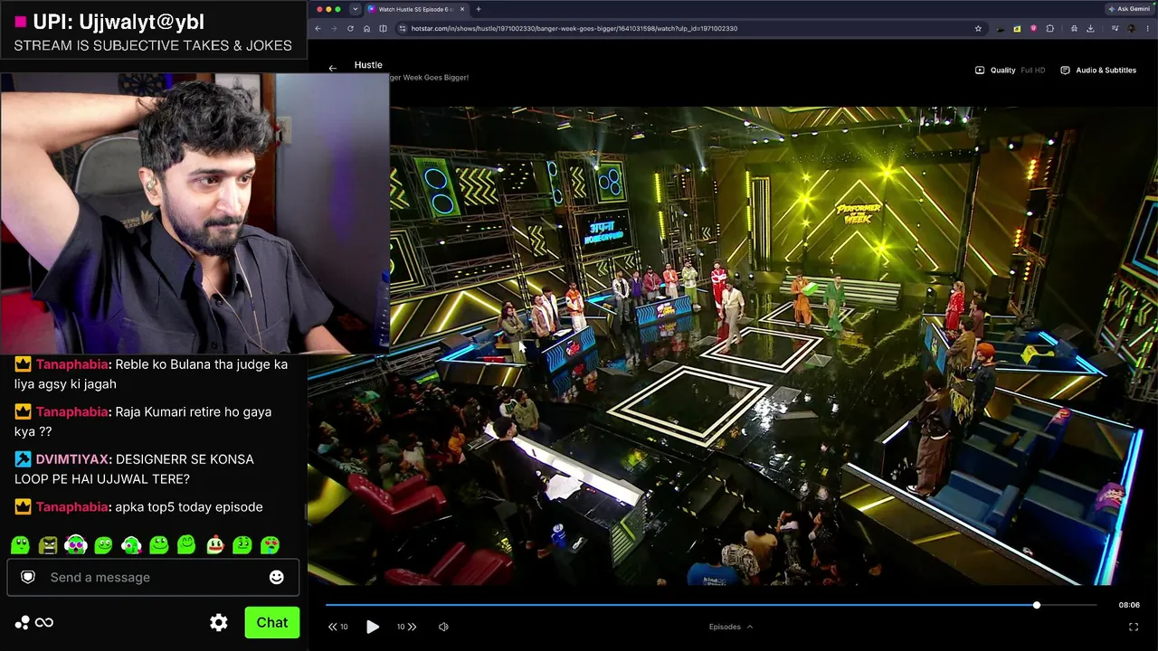Open the tab search dropdown
Screen dimensions: 1158x651
tap(355, 9)
